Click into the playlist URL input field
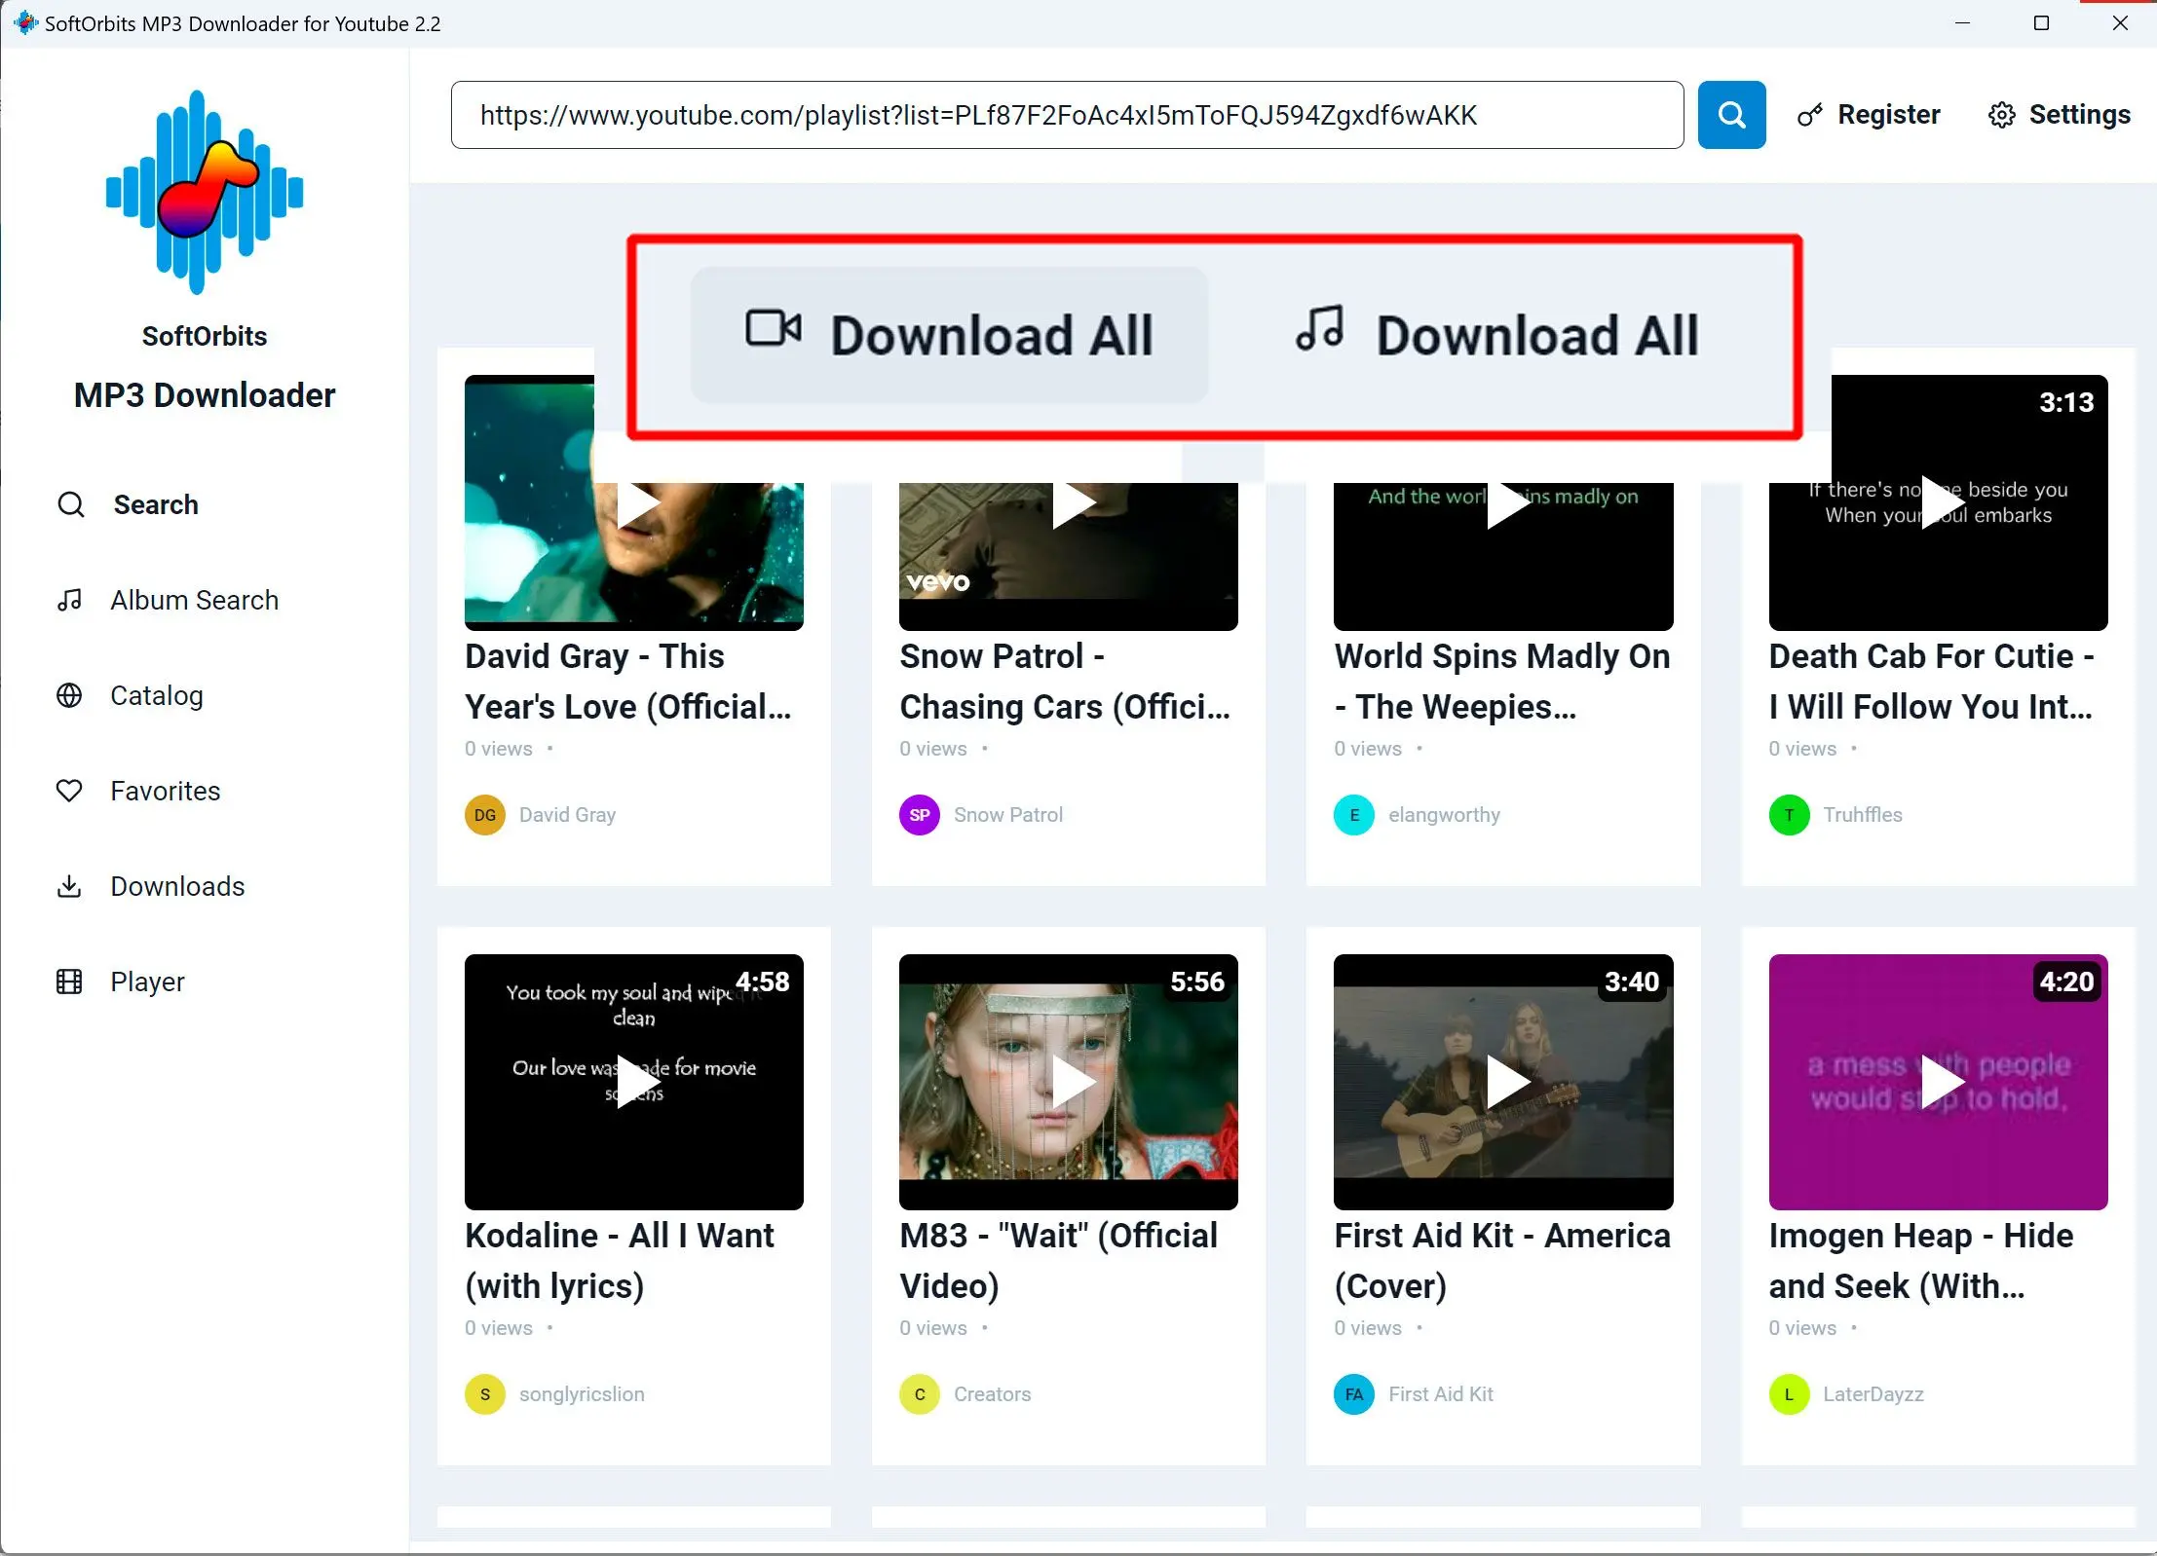2157x1556 pixels. click(x=1066, y=115)
